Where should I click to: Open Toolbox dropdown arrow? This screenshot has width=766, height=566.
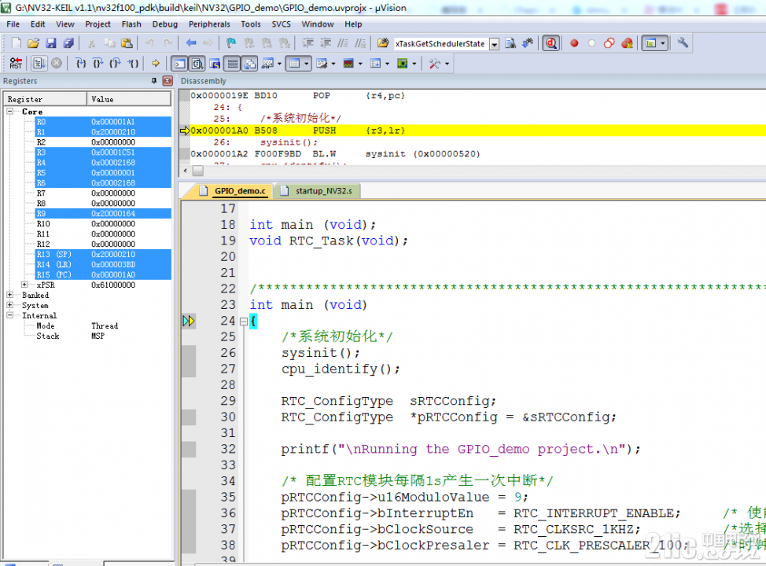click(x=447, y=64)
